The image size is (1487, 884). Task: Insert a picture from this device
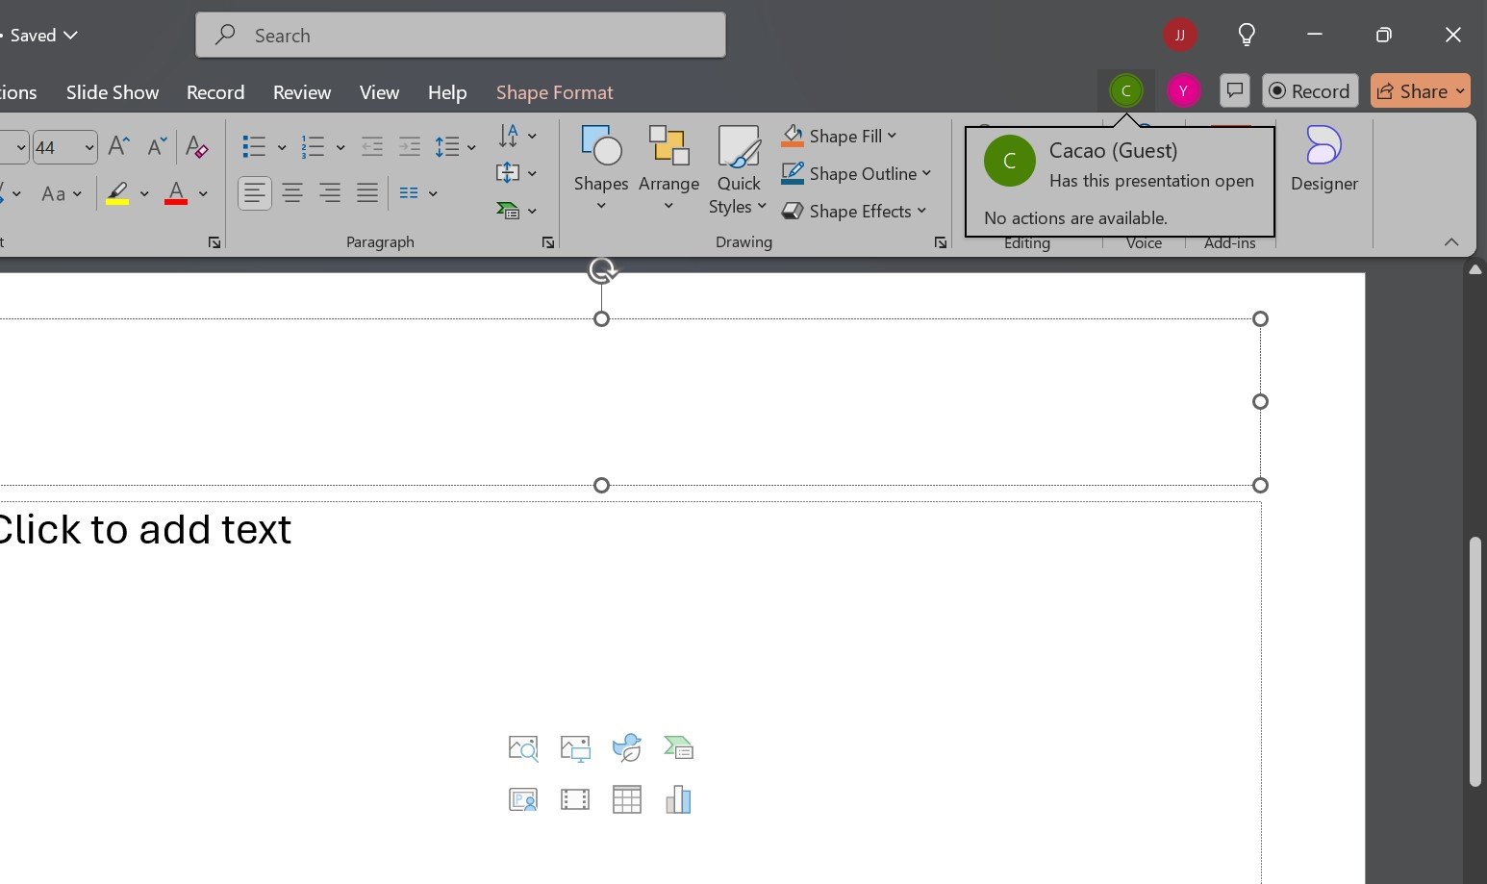click(575, 748)
